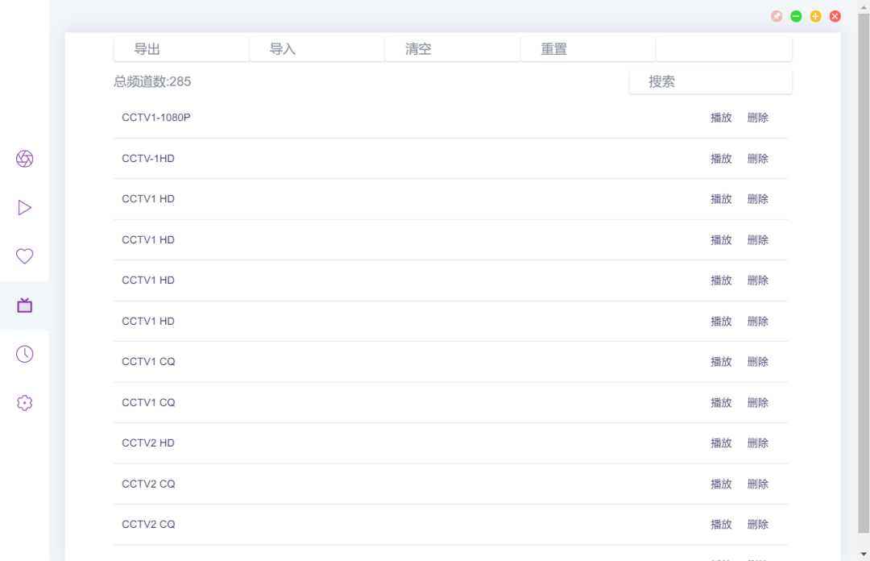Screen dimensions: 870x561
Task: Select the CCTV2 HD channel name
Action: click(x=148, y=443)
